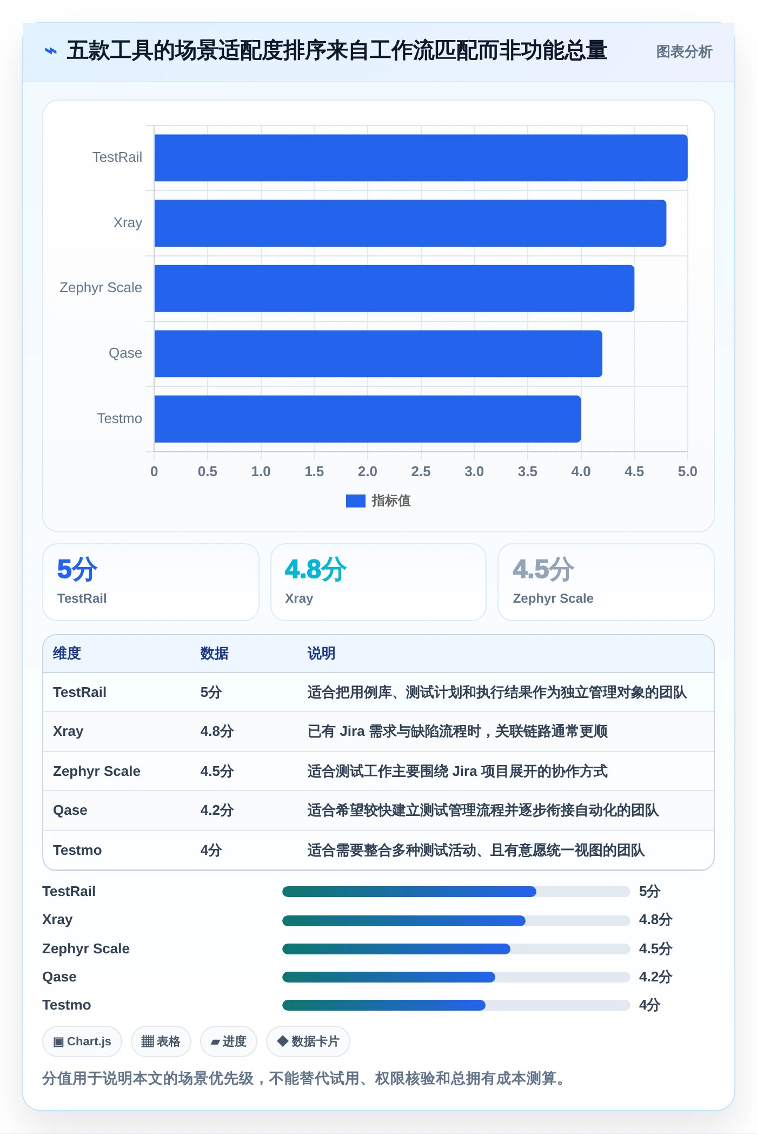Click the blue lightning icon beside the title
Viewport: 757px width, 1134px height.
51,51
